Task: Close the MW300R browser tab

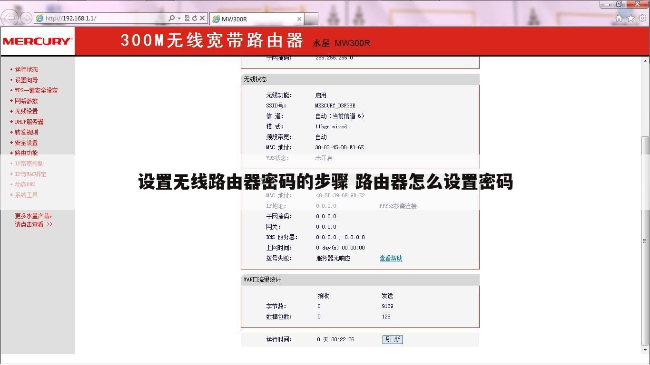Action: pos(299,19)
